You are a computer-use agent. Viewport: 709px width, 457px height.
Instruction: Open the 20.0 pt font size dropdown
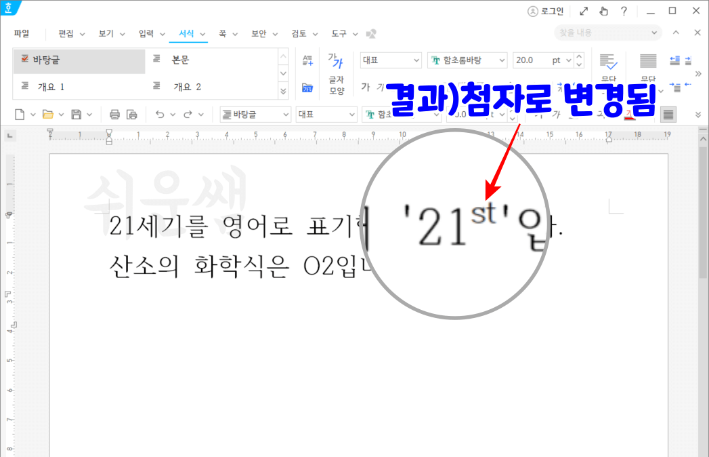pyautogui.click(x=568, y=60)
